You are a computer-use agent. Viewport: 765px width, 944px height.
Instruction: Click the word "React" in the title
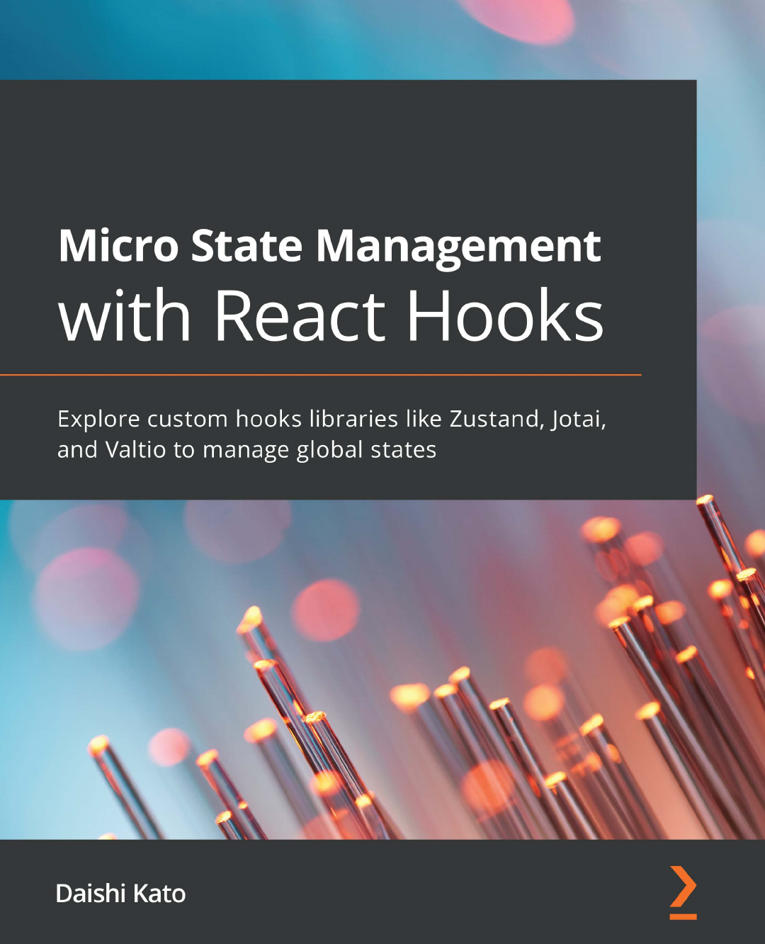point(299,315)
